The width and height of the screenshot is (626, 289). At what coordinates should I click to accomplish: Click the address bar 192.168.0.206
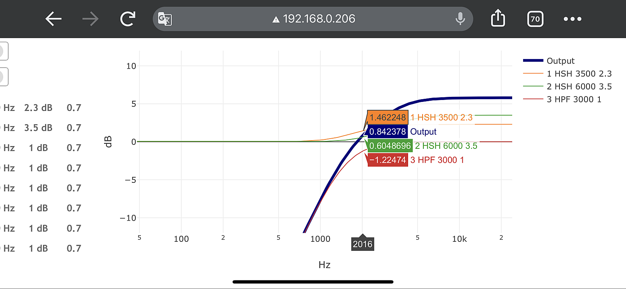pyautogui.click(x=313, y=19)
